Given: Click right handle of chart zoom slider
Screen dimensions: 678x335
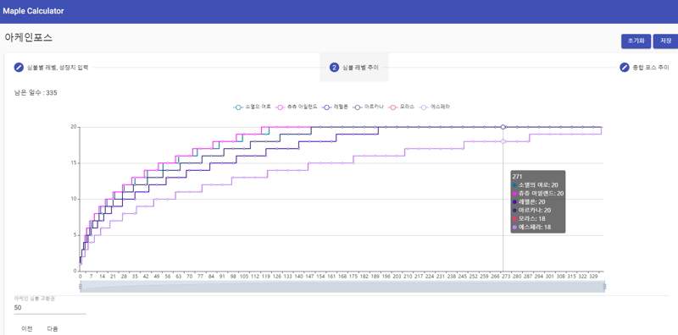Looking at the screenshot, I should point(604,286).
